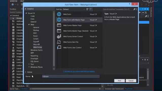Viewport: 162px width, 91px height.
Task: Switch templates to list view
Action: 91,9
